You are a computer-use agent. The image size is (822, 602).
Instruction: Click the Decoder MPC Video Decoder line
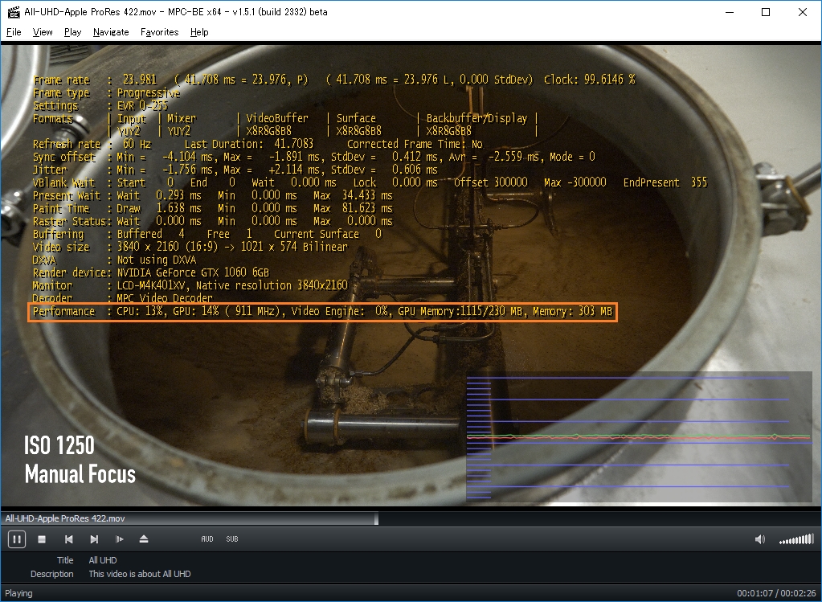123,298
